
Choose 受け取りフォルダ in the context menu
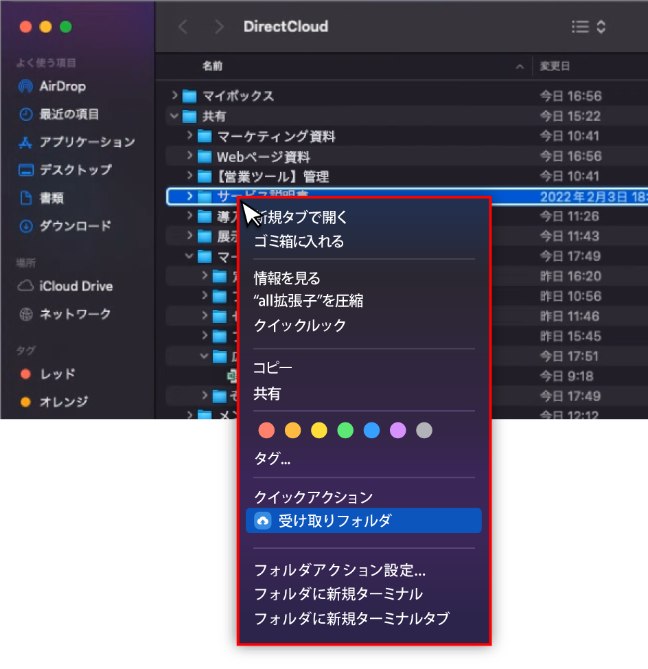(364, 521)
